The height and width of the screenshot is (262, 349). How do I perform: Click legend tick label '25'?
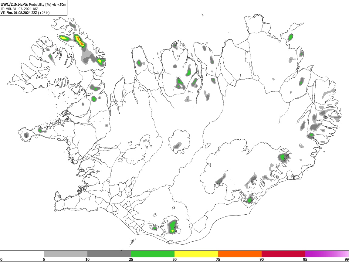[x=131, y=259]
